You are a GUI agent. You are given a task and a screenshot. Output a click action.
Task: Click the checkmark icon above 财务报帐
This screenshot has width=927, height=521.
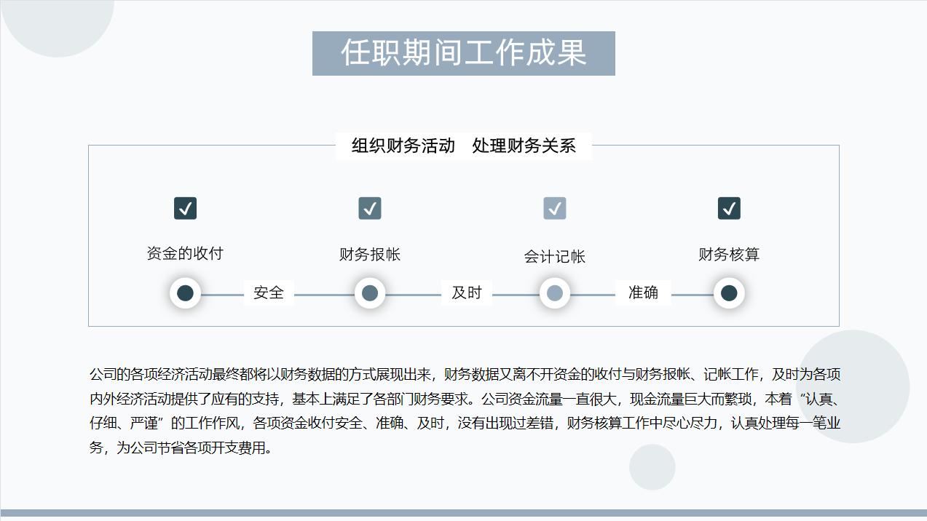tap(369, 208)
